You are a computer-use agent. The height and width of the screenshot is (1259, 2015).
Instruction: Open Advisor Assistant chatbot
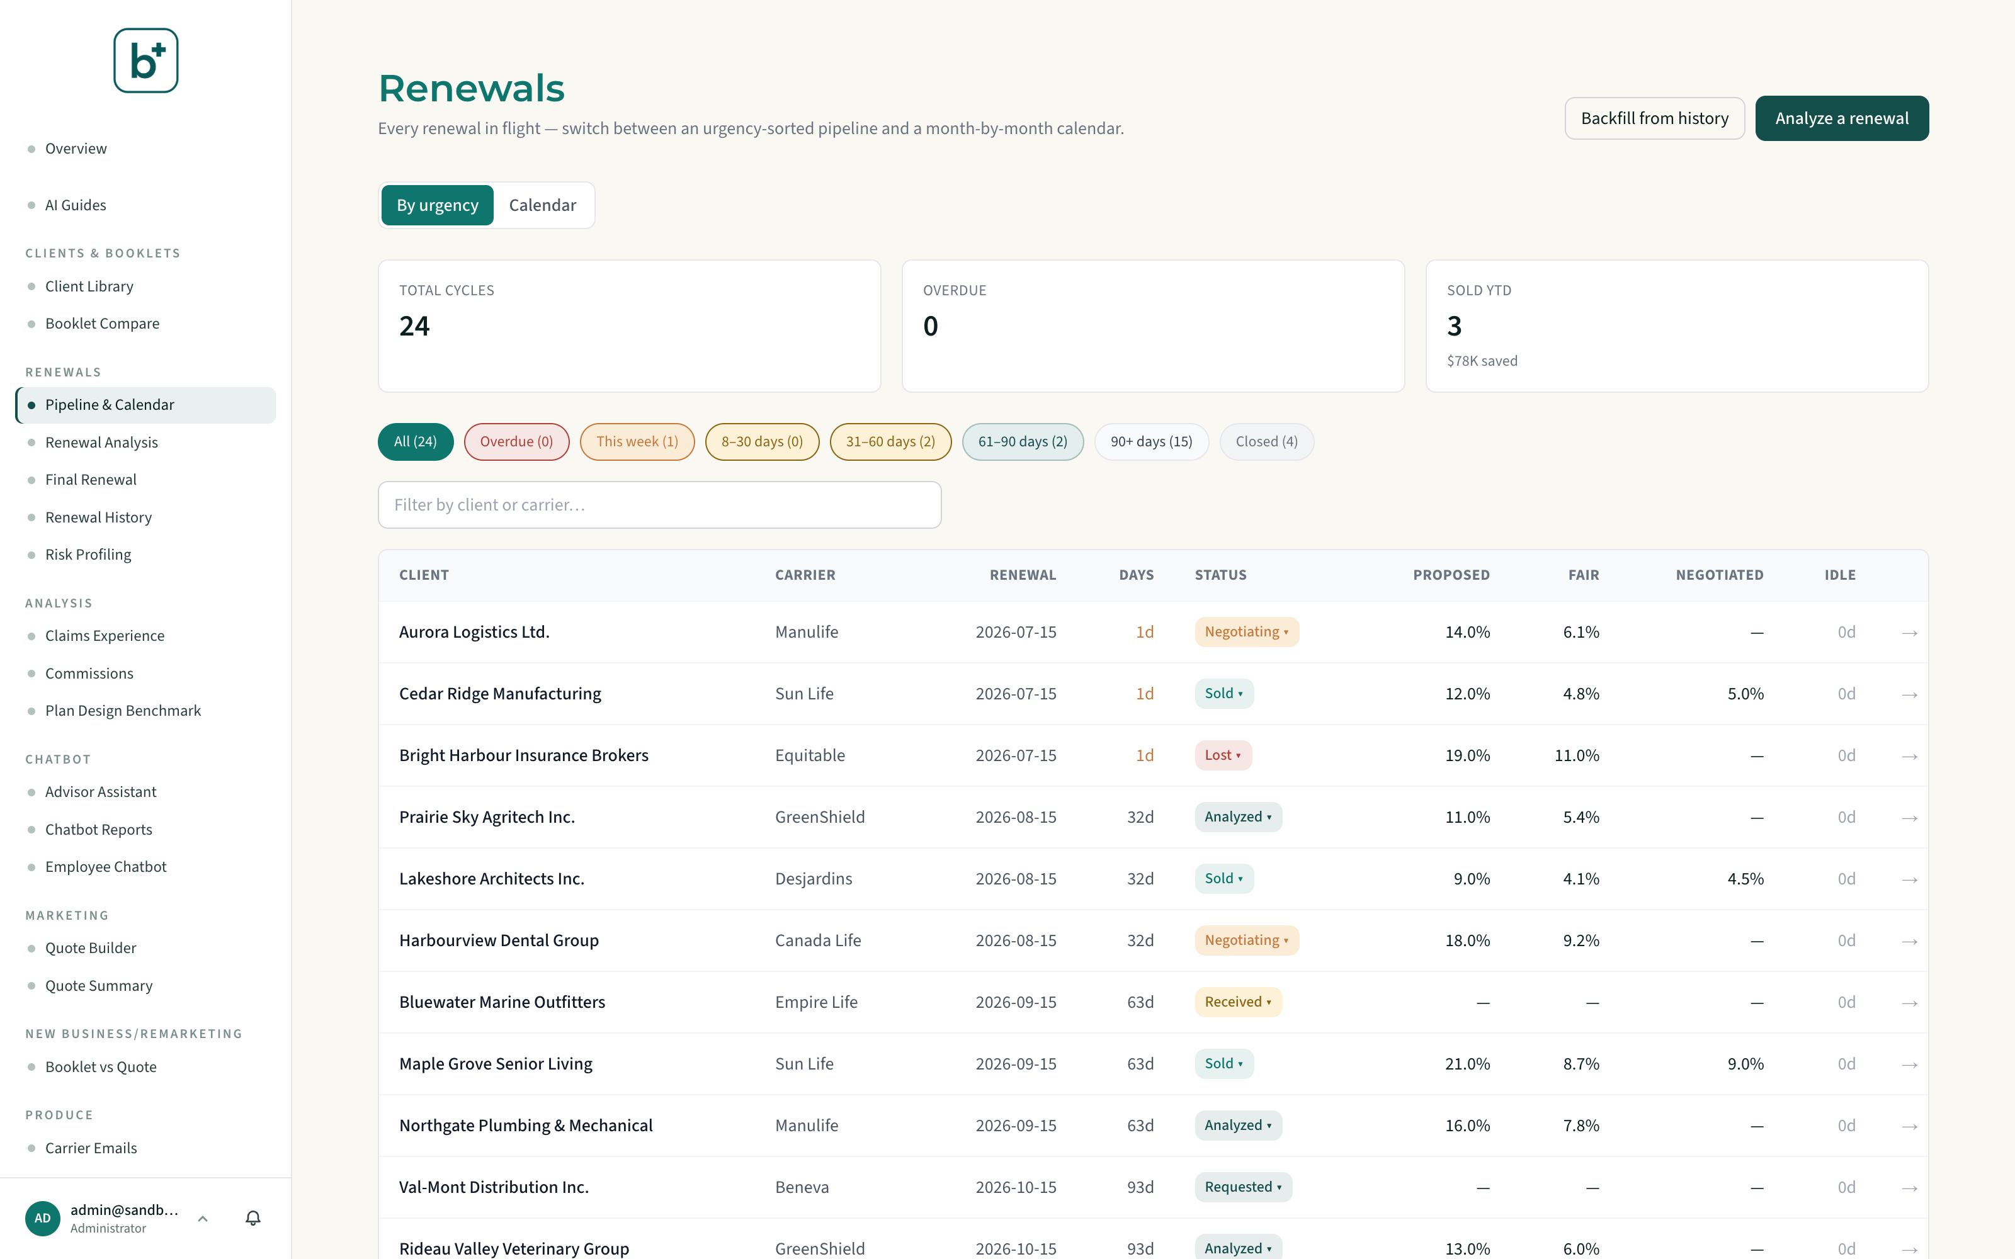[101, 792]
